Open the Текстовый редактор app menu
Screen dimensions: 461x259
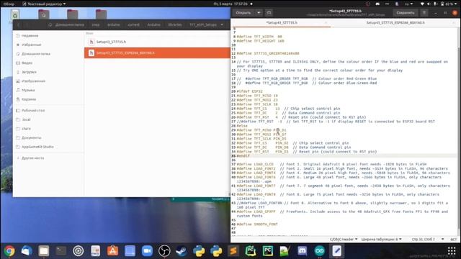click(x=44, y=4)
